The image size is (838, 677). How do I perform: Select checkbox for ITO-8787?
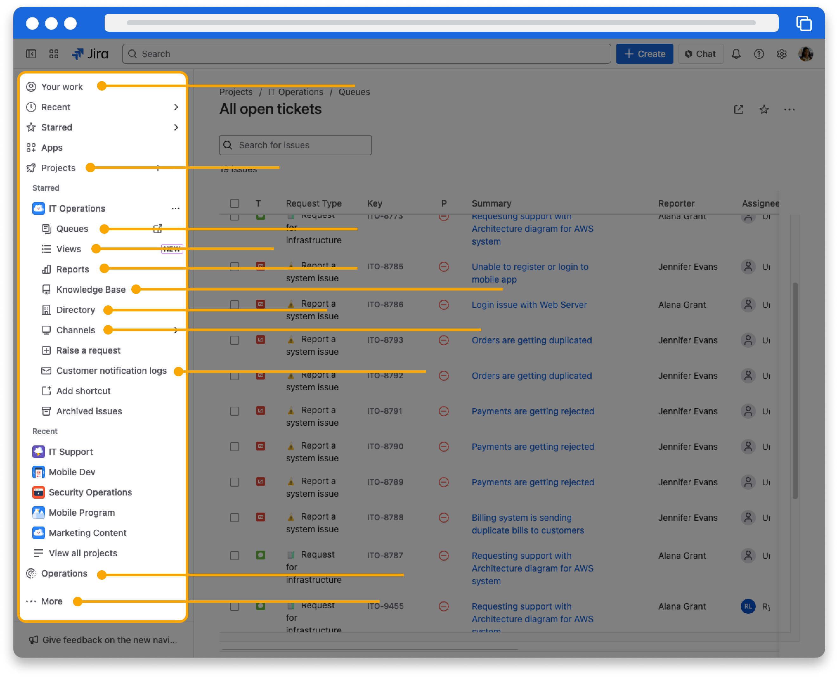pos(235,555)
